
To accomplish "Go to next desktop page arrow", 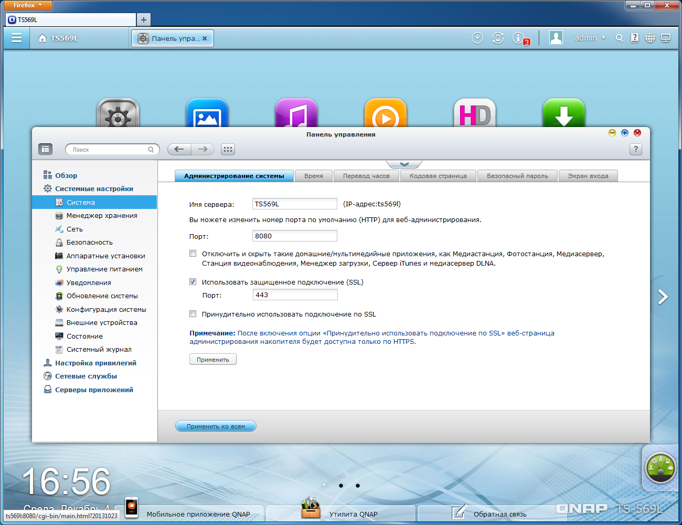I will tap(663, 297).
